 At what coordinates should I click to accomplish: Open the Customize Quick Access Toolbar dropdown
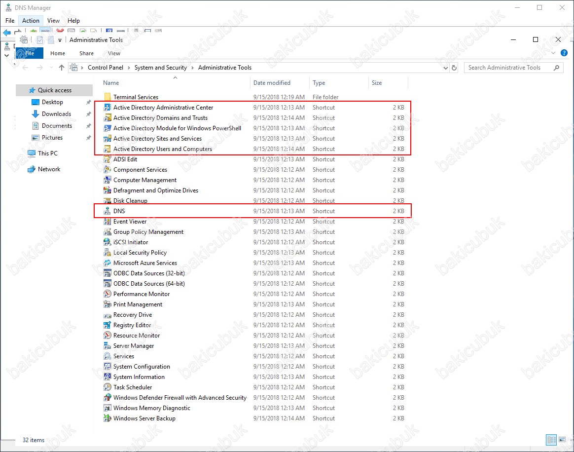point(60,40)
